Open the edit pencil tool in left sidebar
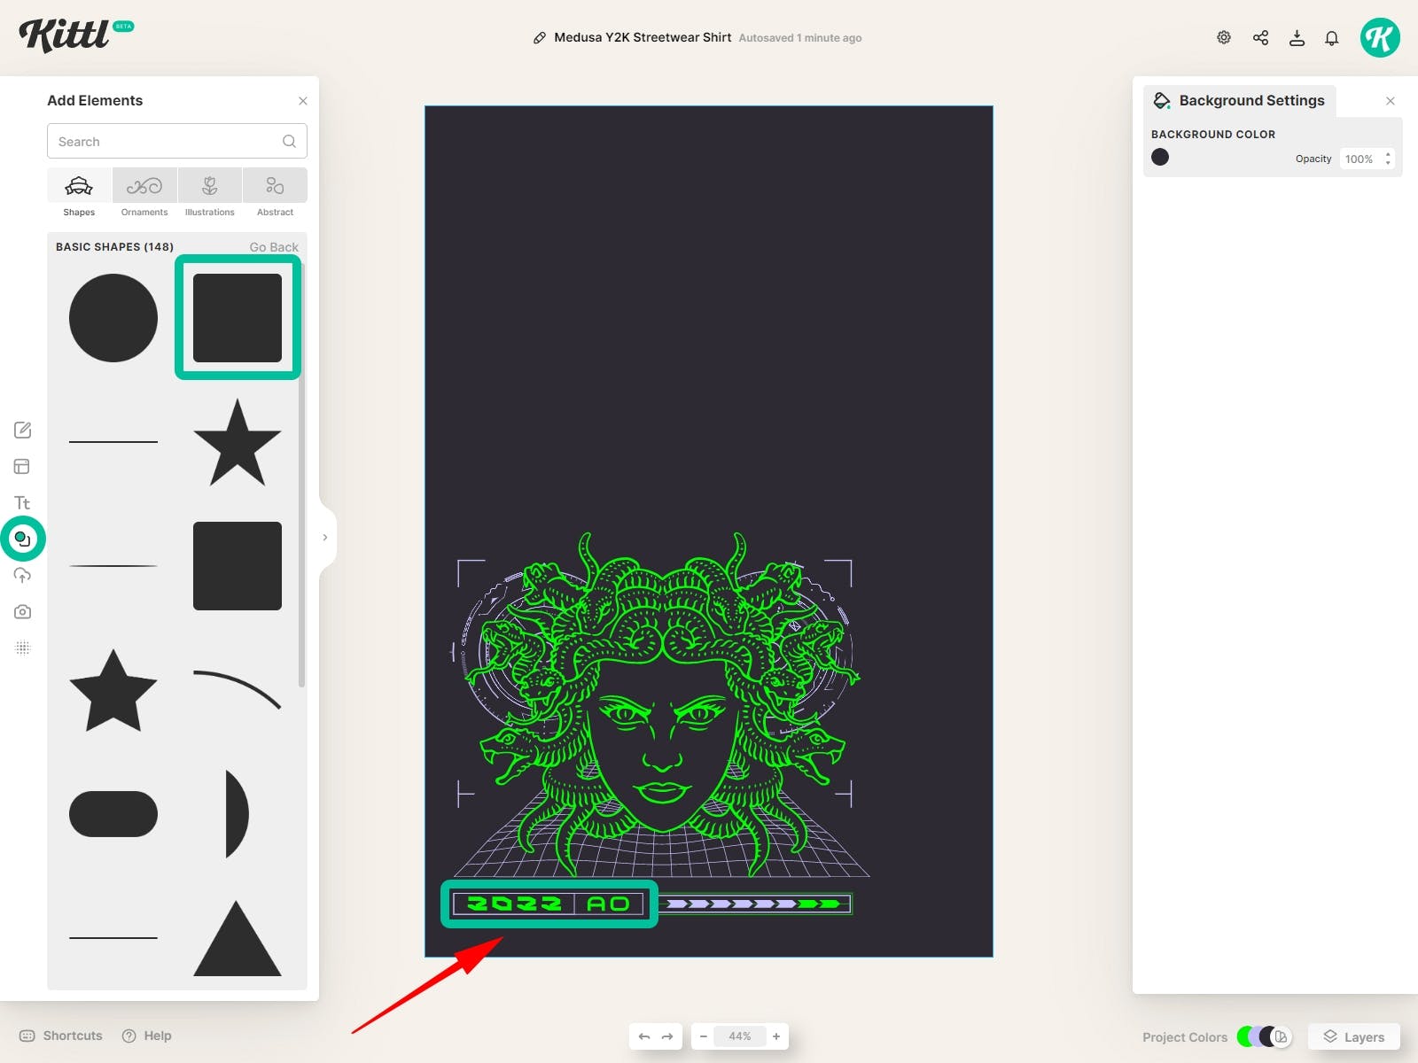Screen dimensions: 1418x1063 point(23,430)
